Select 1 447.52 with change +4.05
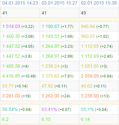Viewport: 119px width, 125px height. [x=18, y=46]
